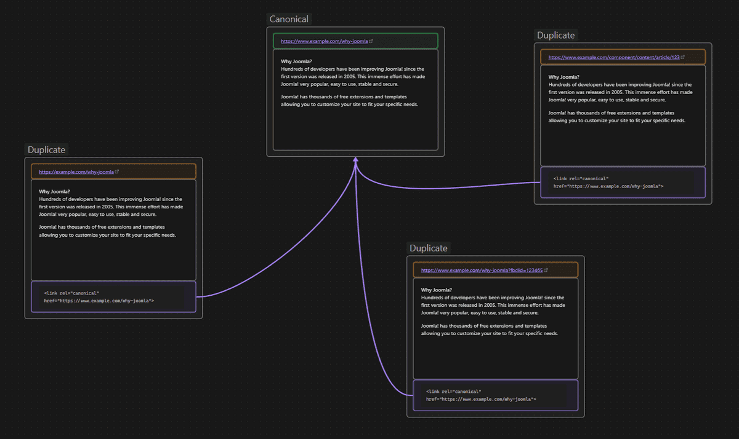Click Why Joomla? heading in the fbclid duplicate card

437,290
